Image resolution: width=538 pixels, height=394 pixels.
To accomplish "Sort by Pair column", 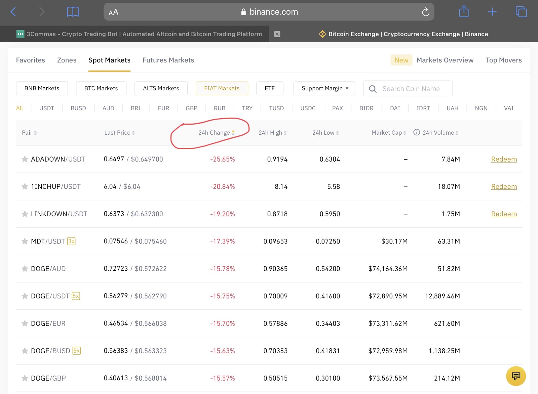I will pos(29,133).
